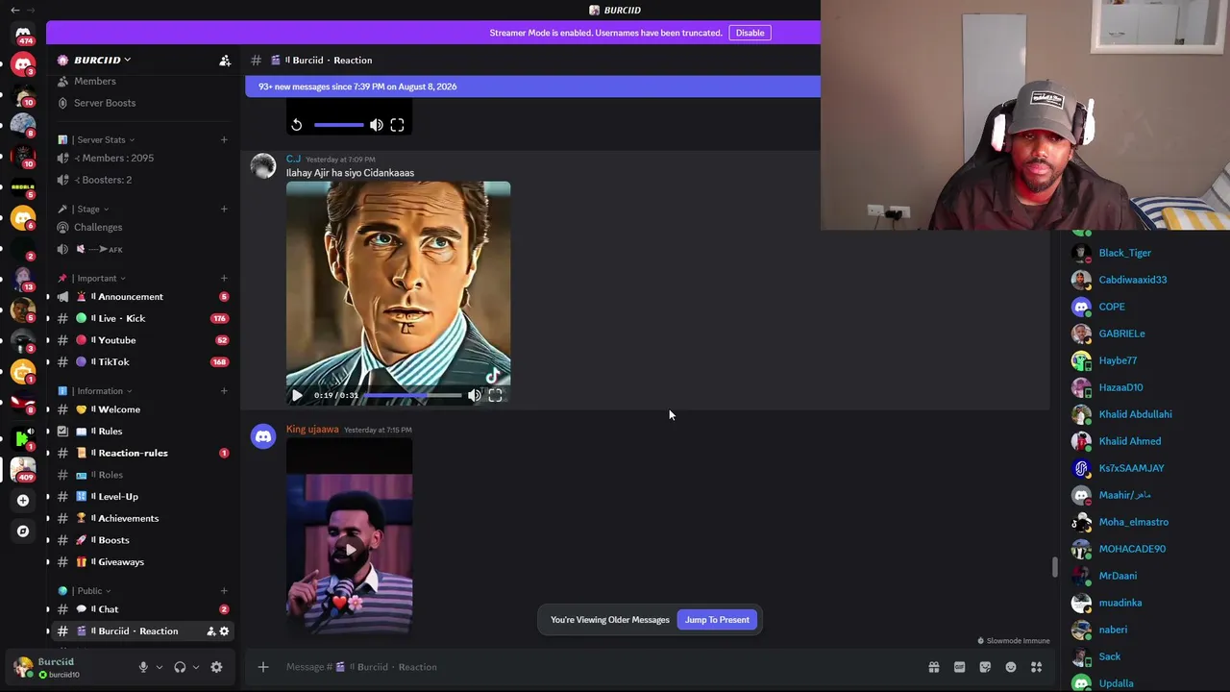This screenshot has height=692, width=1230.
Task: Open headphone output options dropdown arrow
Action: (x=196, y=667)
